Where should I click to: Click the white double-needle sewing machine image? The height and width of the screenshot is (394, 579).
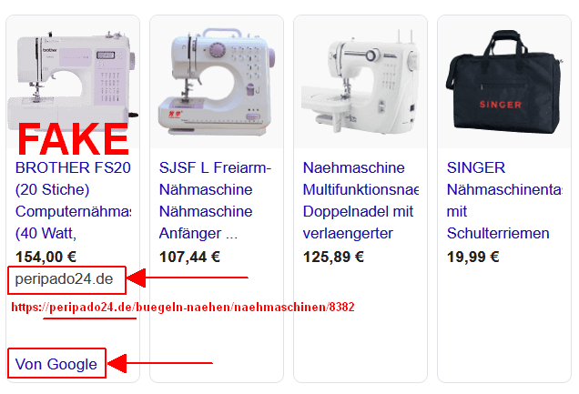click(361, 82)
